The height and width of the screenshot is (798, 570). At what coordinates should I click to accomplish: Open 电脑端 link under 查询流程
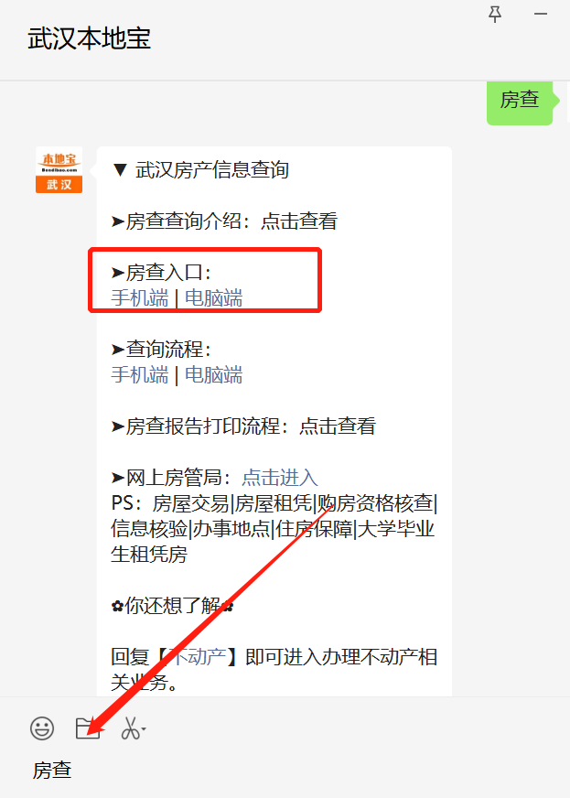(x=214, y=375)
